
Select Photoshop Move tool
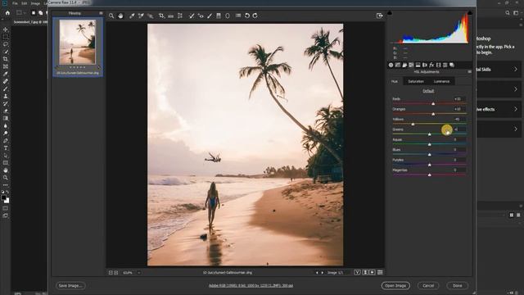click(6, 29)
